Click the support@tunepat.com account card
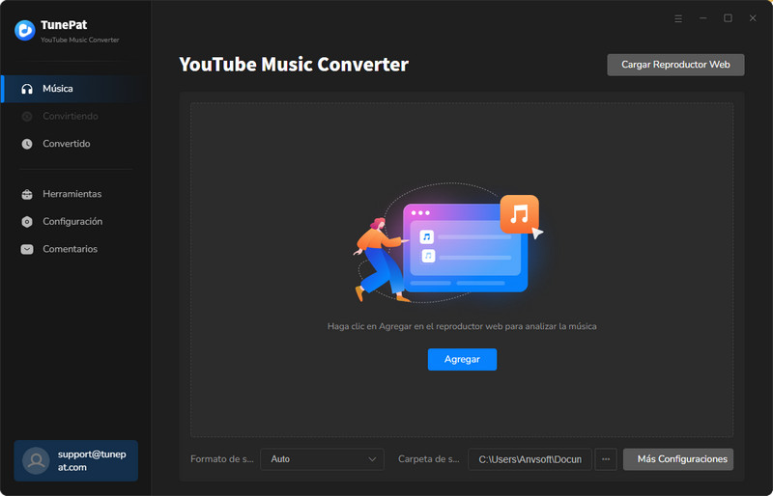Screen dimensions: 773x496 click(x=76, y=460)
